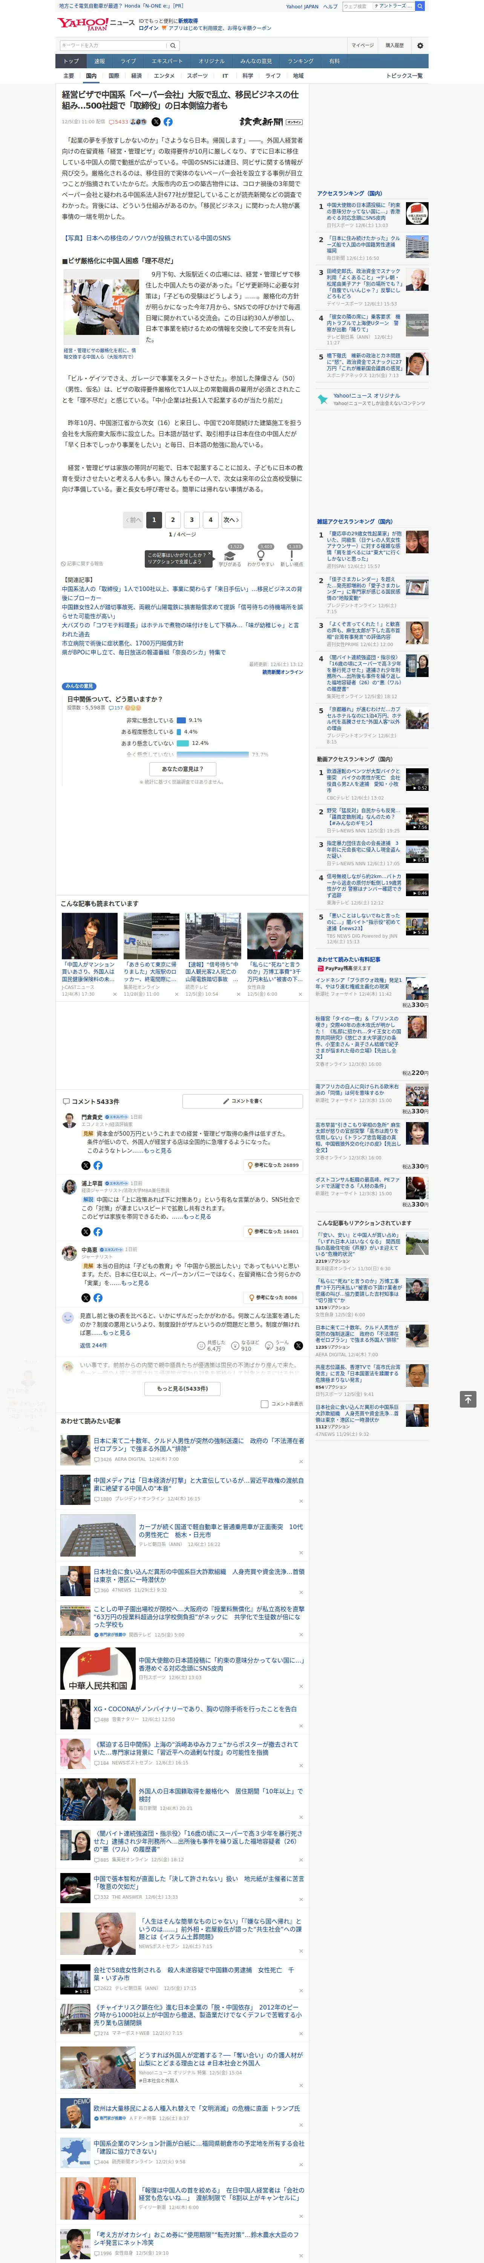Image resolution: width=484 pixels, height=2263 pixels.
Task: Click the back-to-top arrow button
Action: (x=468, y=1399)
